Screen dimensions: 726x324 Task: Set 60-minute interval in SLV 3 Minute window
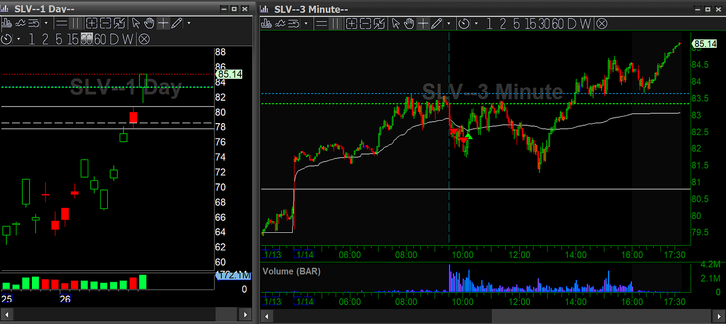pos(557,23)
